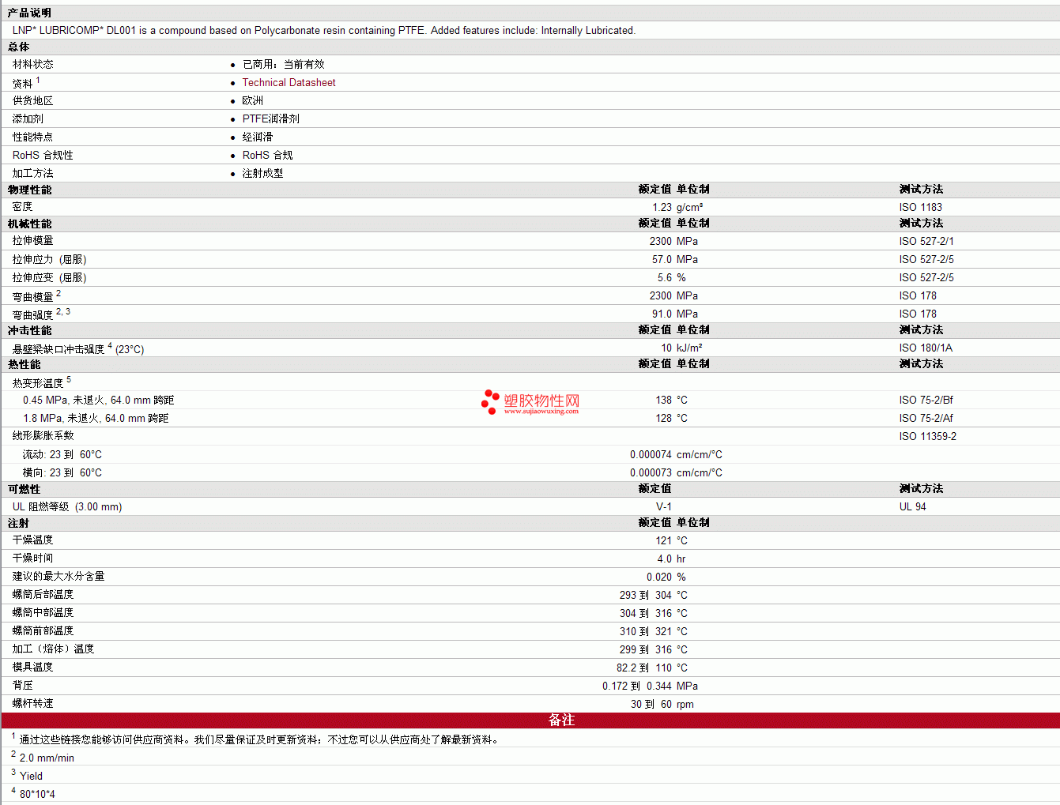
Task: Click the 供货地区 value 欧洲
Action: click(x=253, y=100)
